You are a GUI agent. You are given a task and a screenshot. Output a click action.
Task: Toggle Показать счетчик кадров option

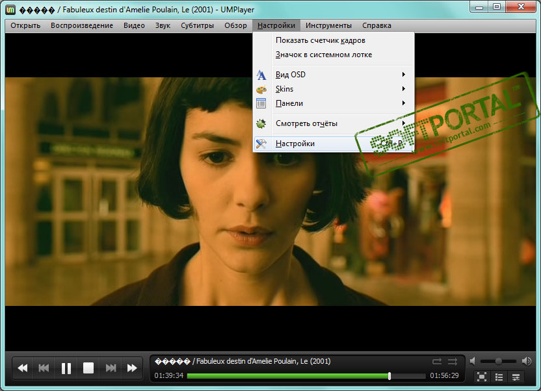click(x=334, y=40)
